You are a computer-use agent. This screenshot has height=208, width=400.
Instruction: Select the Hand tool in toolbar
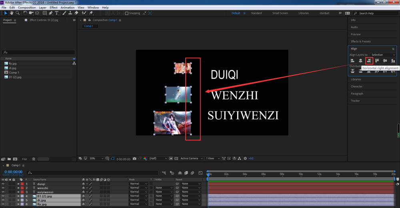point(12,13)
